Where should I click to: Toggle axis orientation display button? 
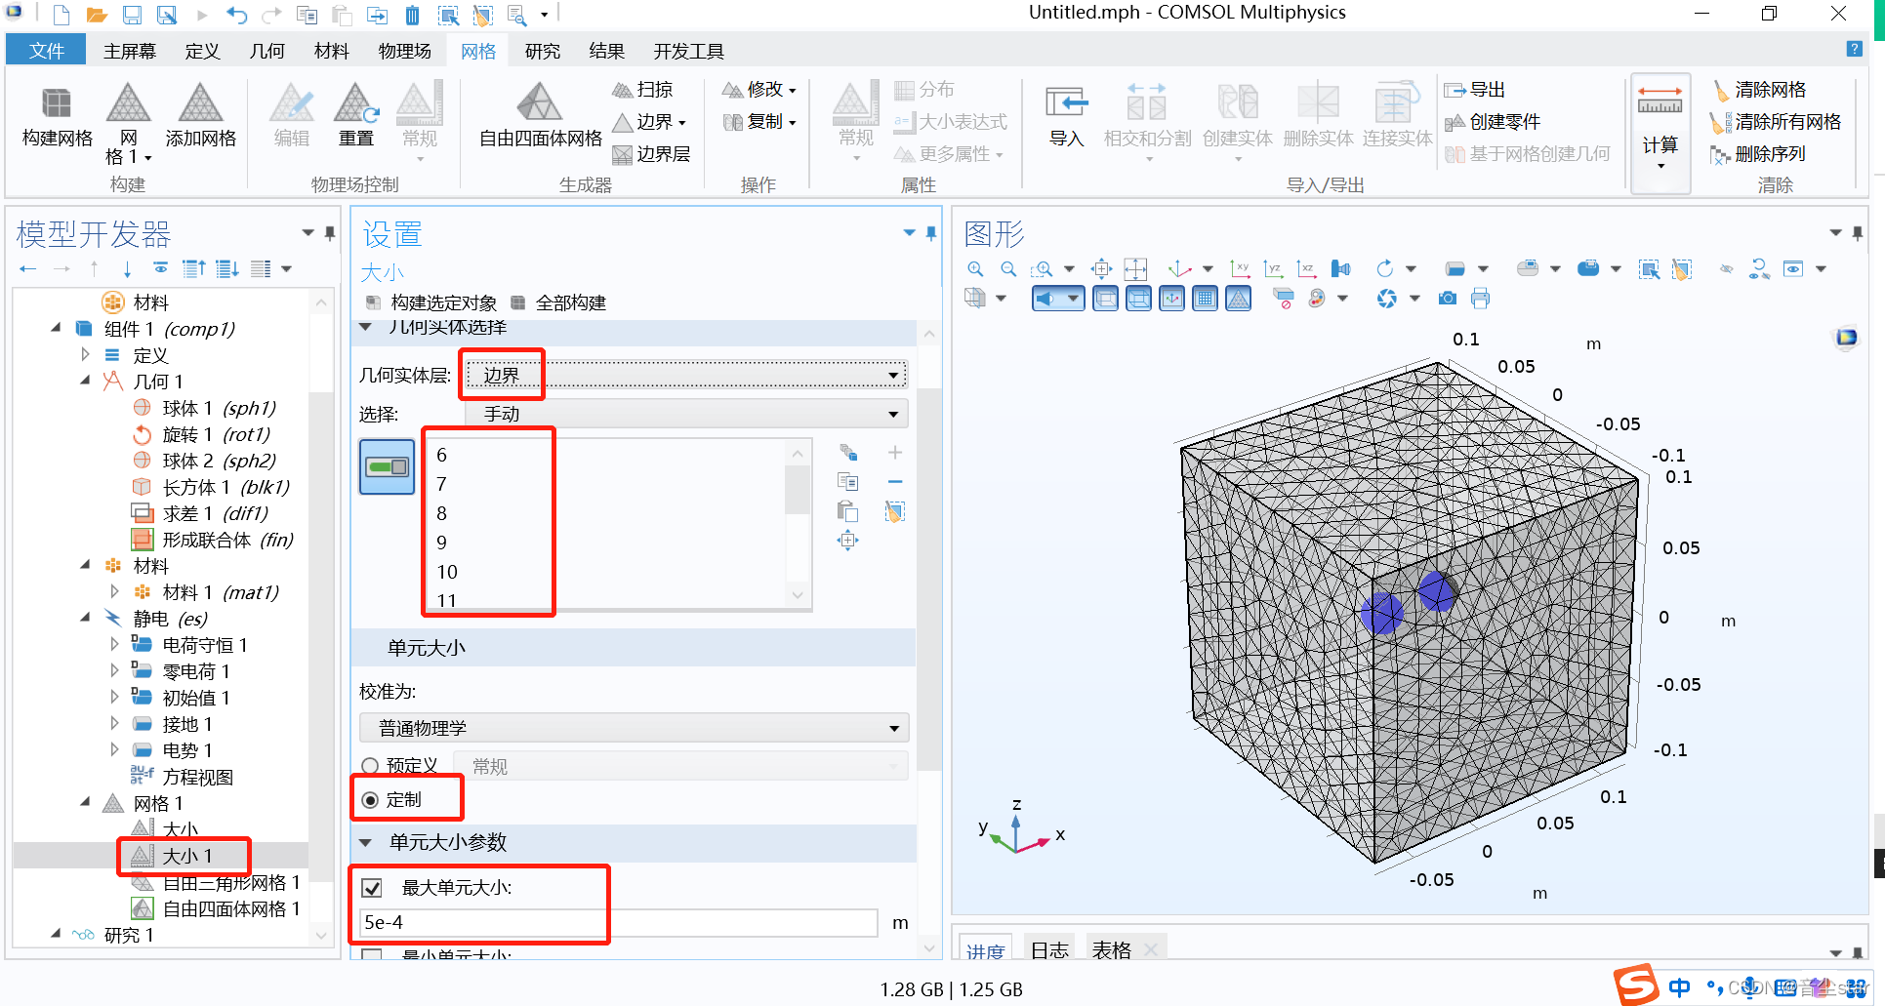click(x=1172, y=299)
